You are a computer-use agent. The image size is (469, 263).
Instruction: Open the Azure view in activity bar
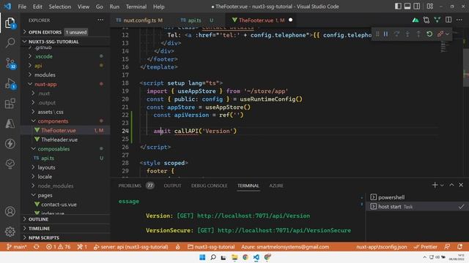10,123
